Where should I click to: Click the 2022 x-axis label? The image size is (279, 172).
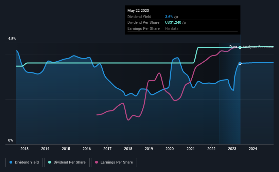211,149
